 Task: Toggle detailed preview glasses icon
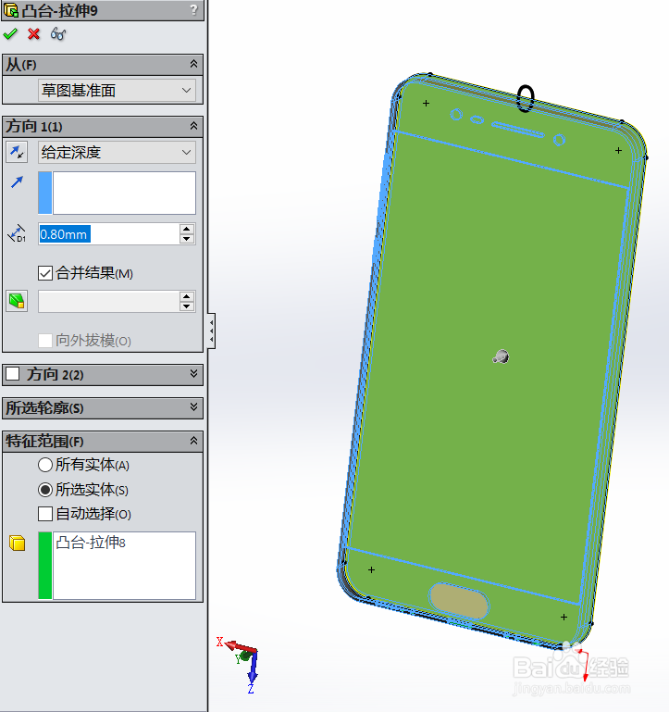point(58,34)
